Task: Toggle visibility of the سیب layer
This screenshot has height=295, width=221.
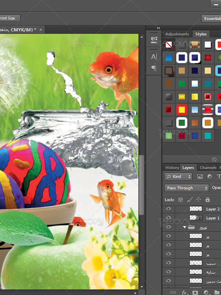Action: click(169, 263)
